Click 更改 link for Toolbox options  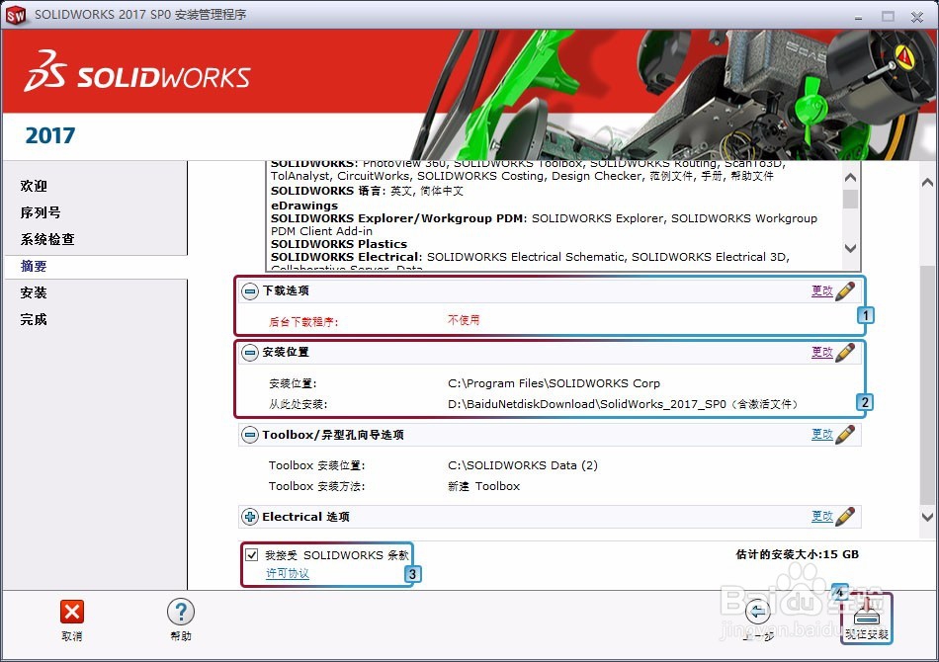coord(822,434)
